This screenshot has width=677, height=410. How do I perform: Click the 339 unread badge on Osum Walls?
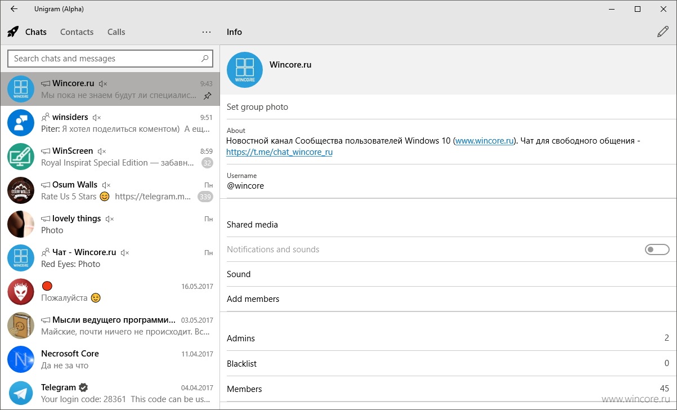point(205,197)
